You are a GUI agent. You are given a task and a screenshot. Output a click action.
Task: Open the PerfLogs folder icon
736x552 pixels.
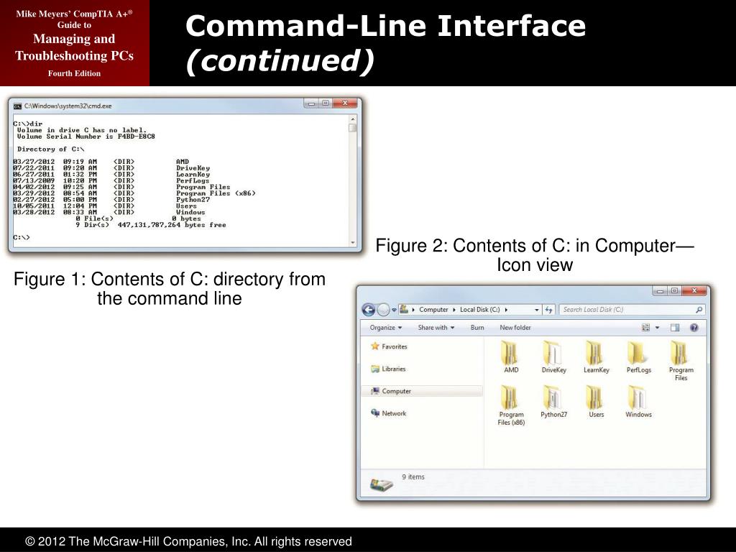638,357
